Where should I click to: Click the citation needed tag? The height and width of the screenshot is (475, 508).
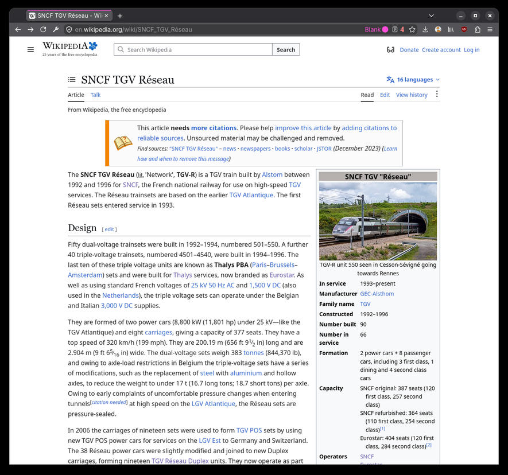(x=108, y=402)
